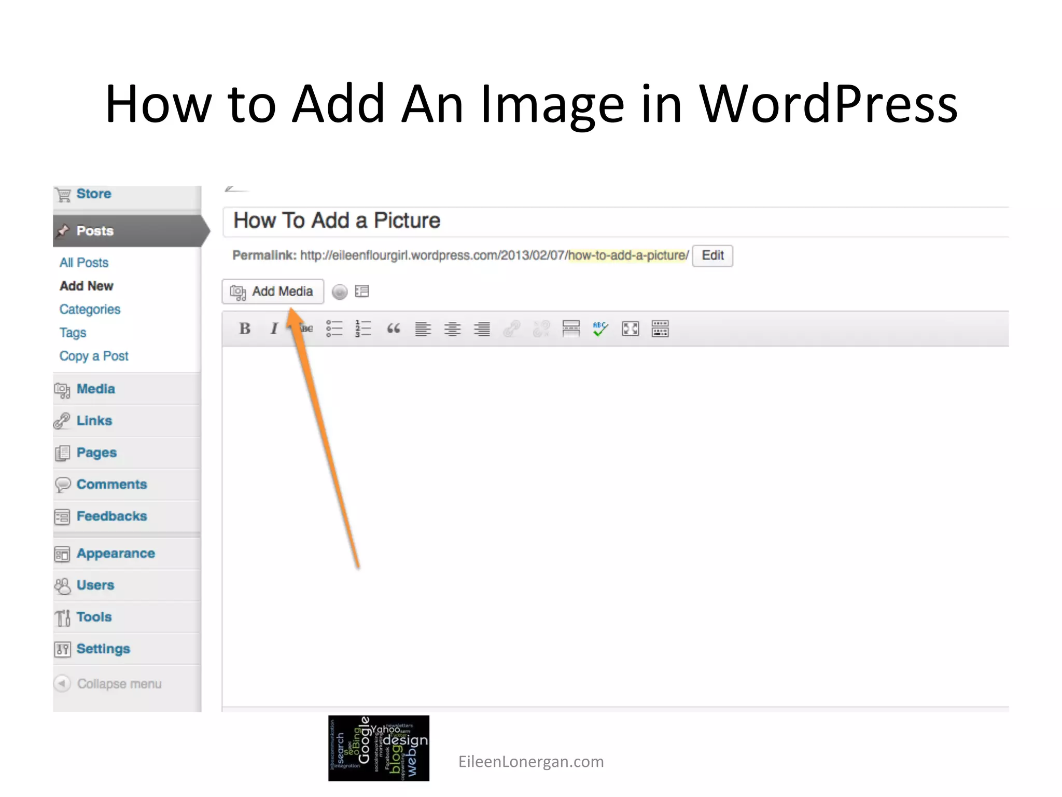Align text right

coord(482,329)
